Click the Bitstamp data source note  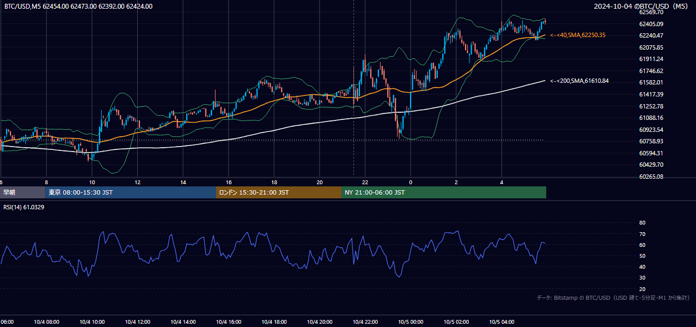(x=613, y=298)
